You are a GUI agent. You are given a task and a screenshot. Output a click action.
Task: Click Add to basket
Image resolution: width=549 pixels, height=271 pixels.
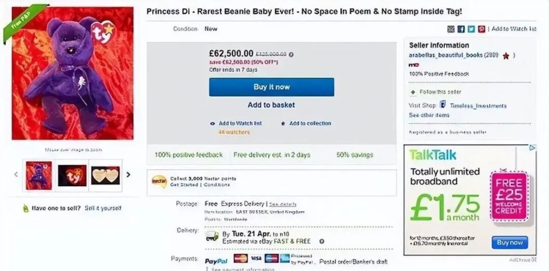271,105
